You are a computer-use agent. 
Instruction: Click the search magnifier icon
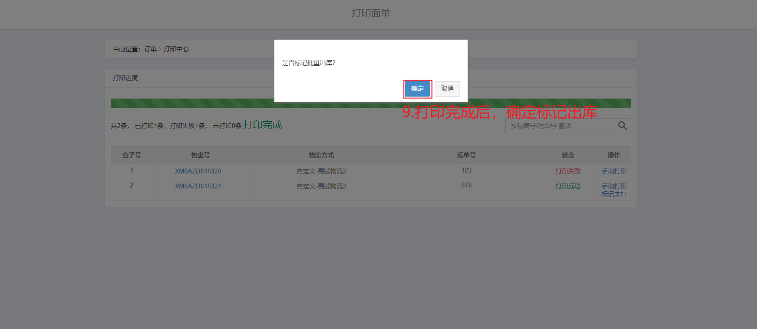click(x=623, y=126)
